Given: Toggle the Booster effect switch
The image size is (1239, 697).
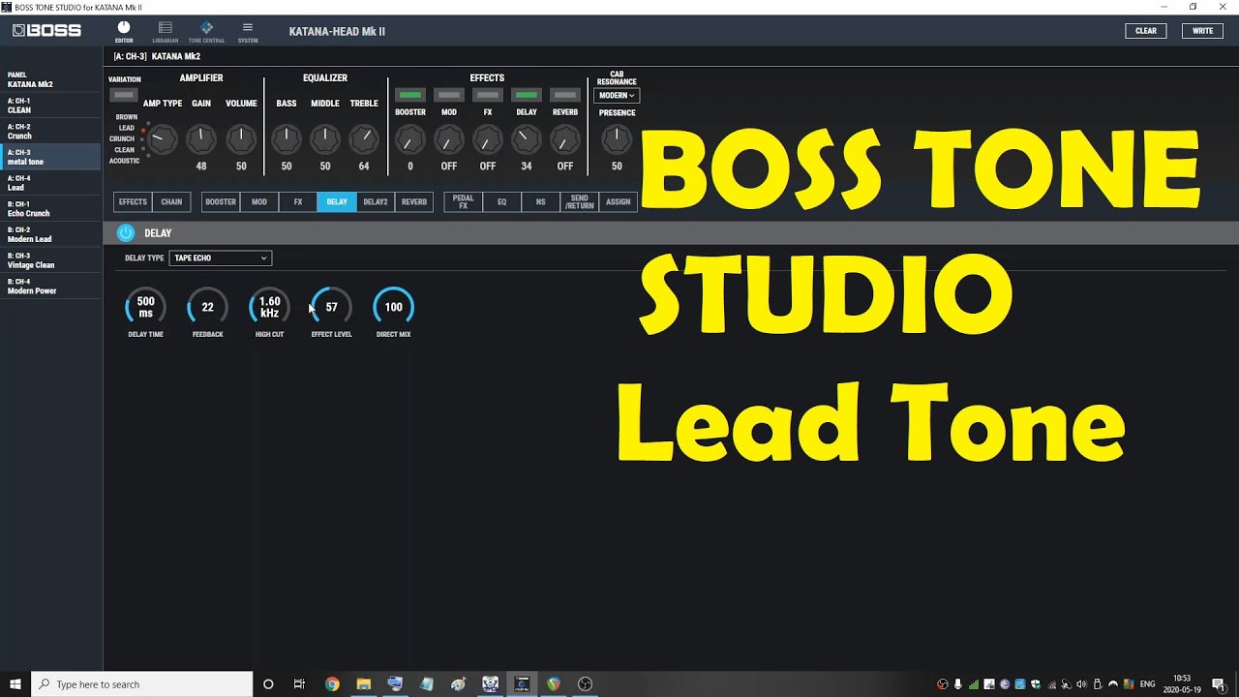Looking at the screenshot, I should [410, 95].
